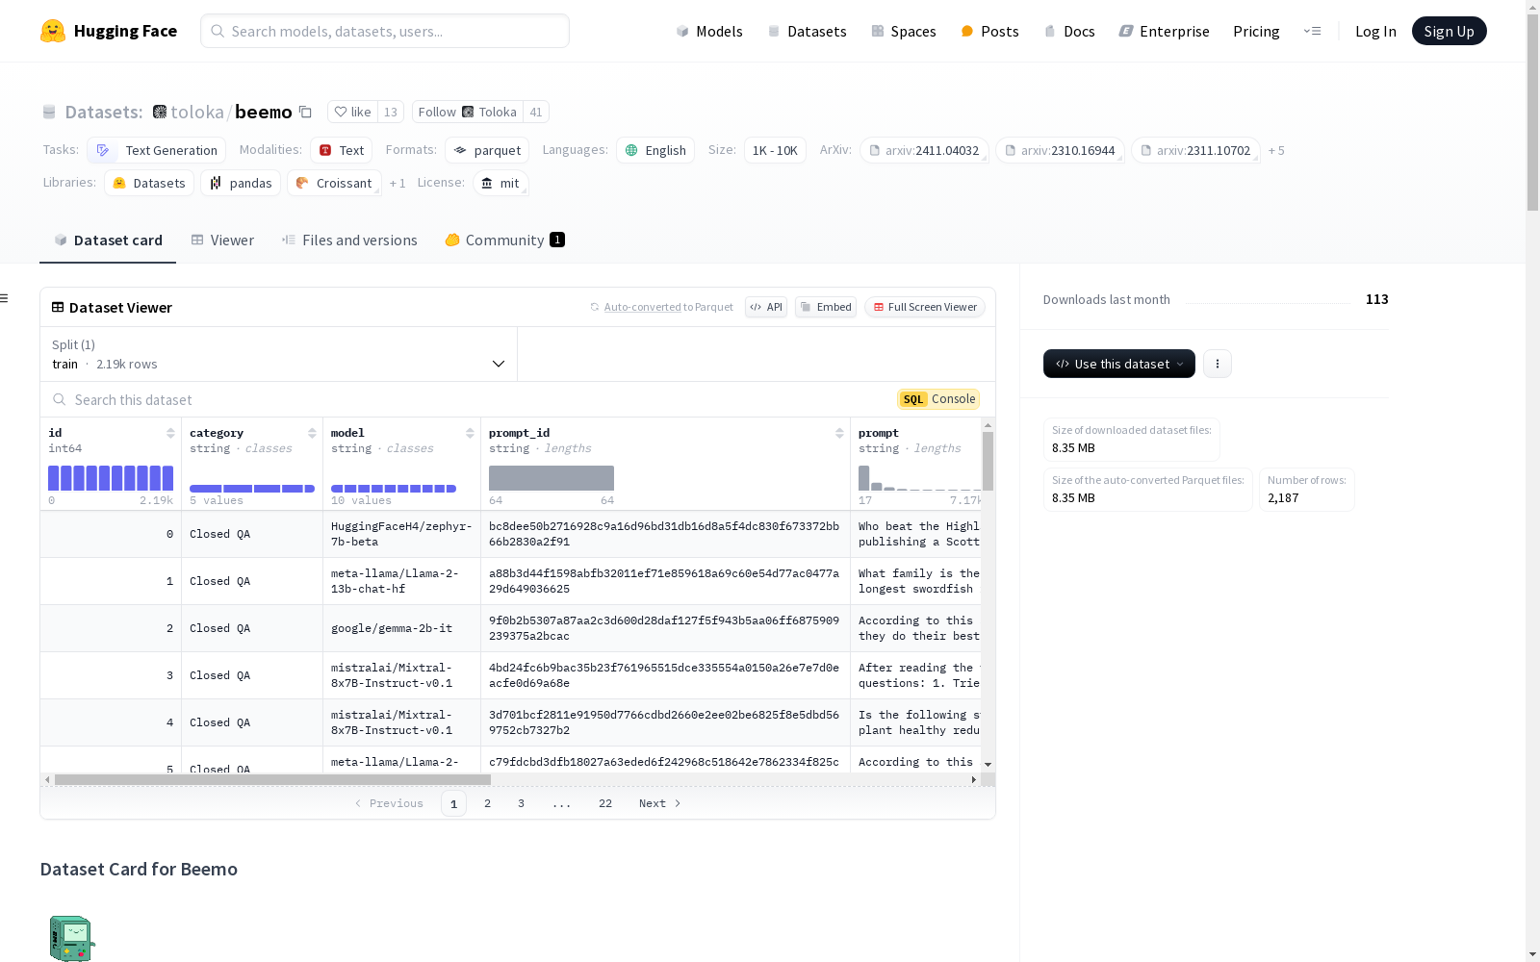The width and height of the screenshot is (1540, 962).
Task: Go to Datasets in the navbar
Action: click(807, 31)
